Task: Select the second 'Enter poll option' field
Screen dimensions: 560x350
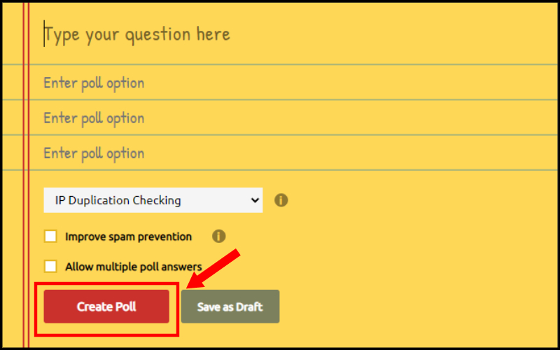Action: pyautogui.click(x=293, y=118)
